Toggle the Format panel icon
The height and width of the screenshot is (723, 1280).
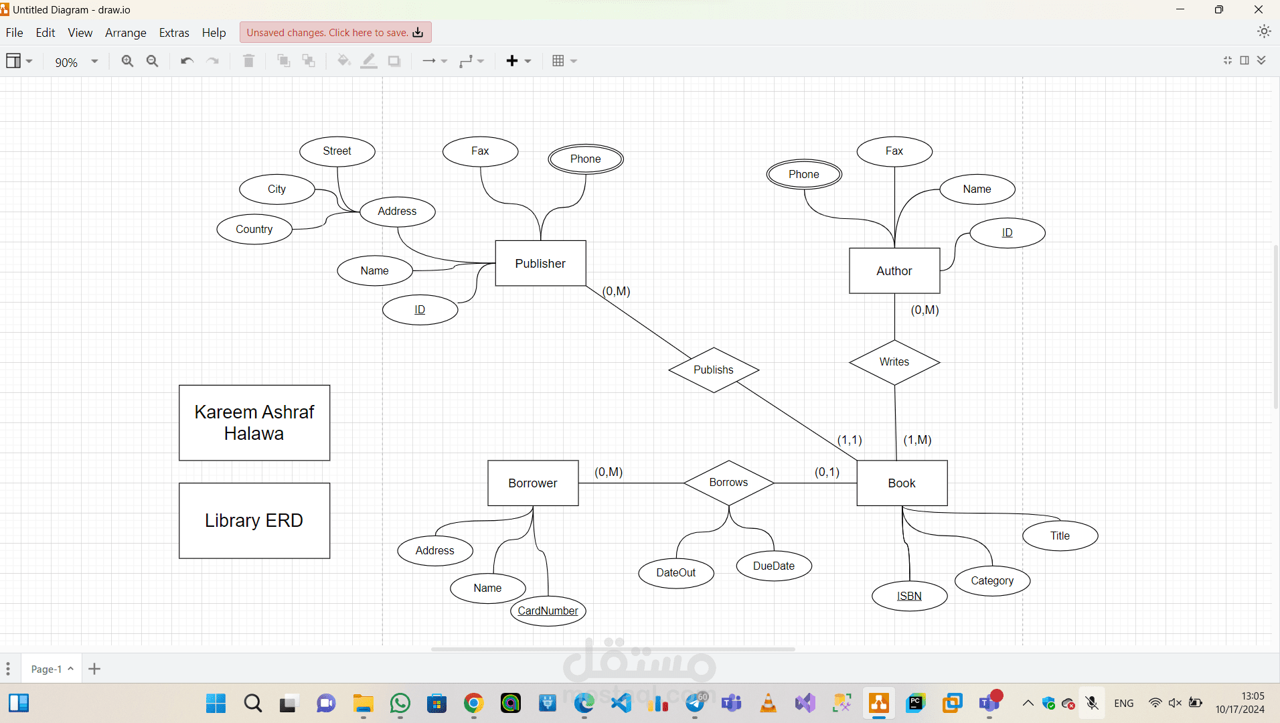pyautogui.click(x=1245, y=60)
